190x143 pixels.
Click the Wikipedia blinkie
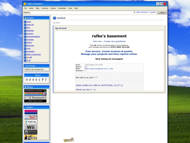coord(35,98)
